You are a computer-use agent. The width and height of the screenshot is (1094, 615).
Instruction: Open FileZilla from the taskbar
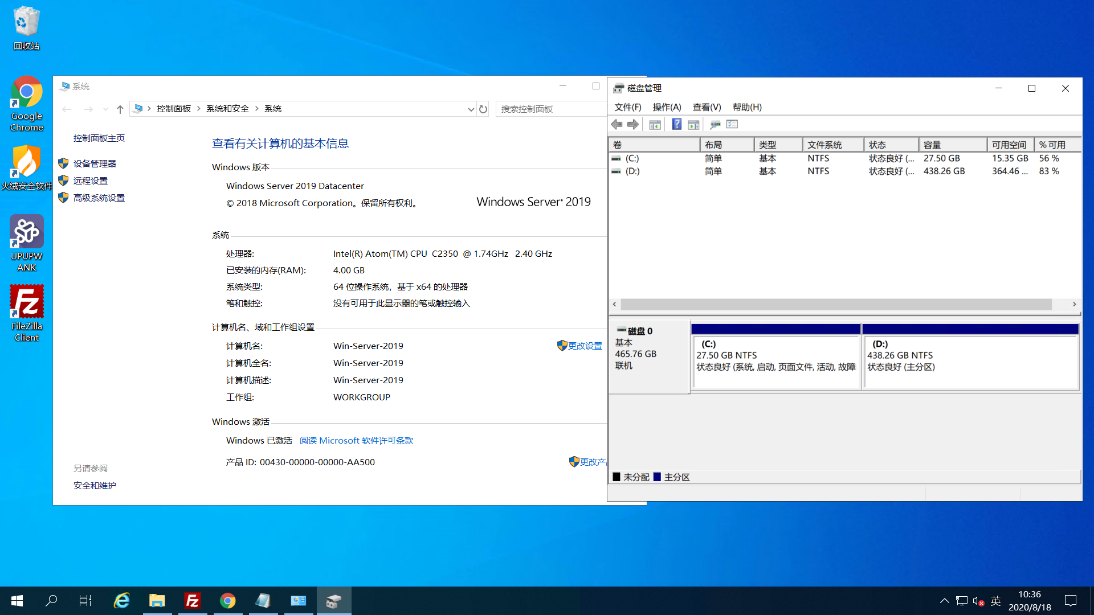[193, 601]
